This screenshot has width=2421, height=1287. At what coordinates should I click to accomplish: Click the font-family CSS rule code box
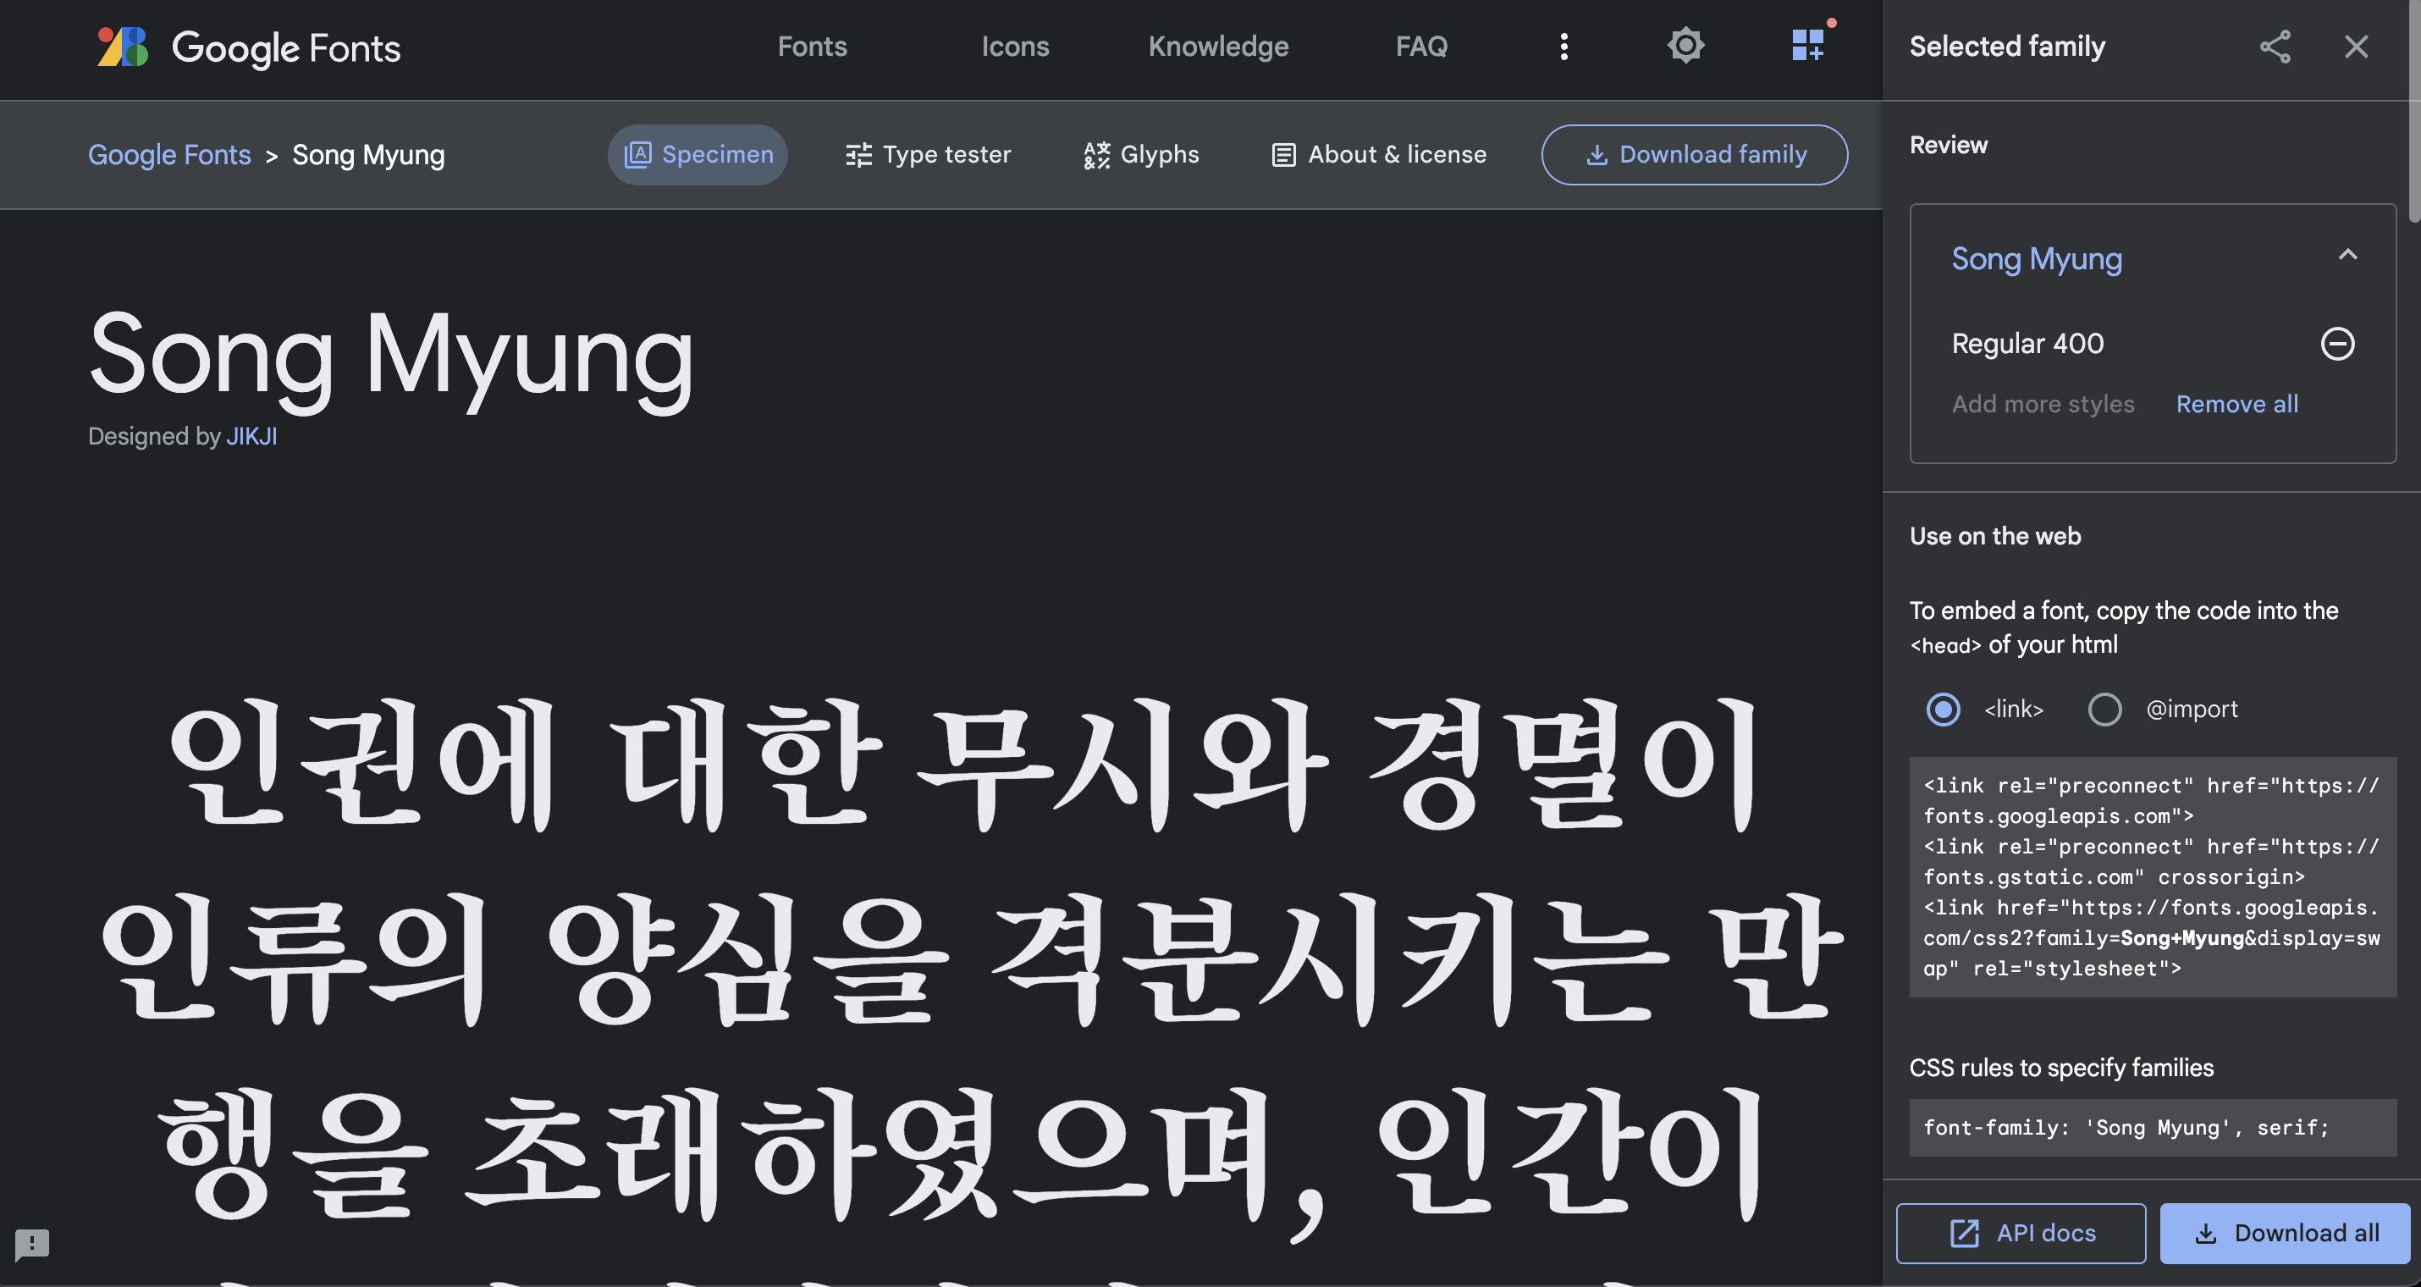2152,1127
